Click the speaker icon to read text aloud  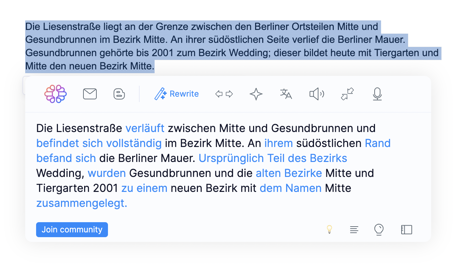click(316, 94)
